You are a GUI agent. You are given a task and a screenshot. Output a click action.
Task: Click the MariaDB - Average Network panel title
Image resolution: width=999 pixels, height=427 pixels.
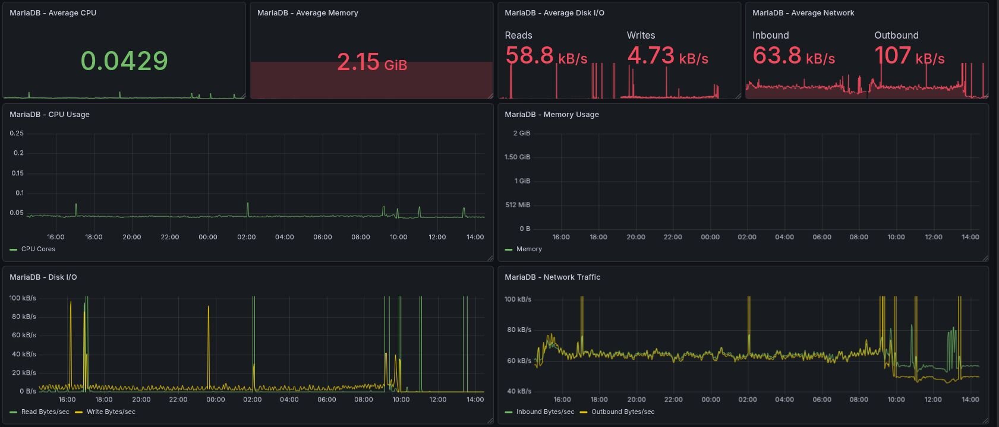coord(803,13)
